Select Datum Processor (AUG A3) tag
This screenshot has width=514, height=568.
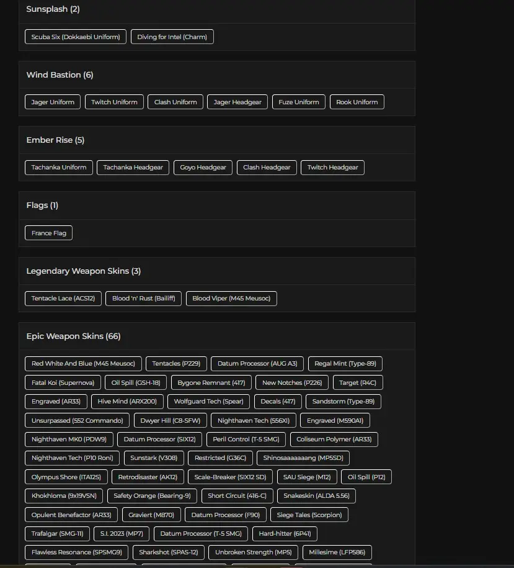click(x=257, y=364)
